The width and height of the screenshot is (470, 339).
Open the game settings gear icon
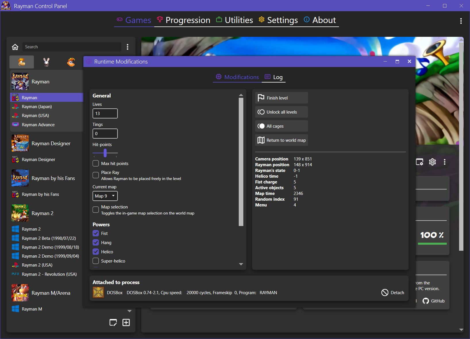(x=432, y=162)
